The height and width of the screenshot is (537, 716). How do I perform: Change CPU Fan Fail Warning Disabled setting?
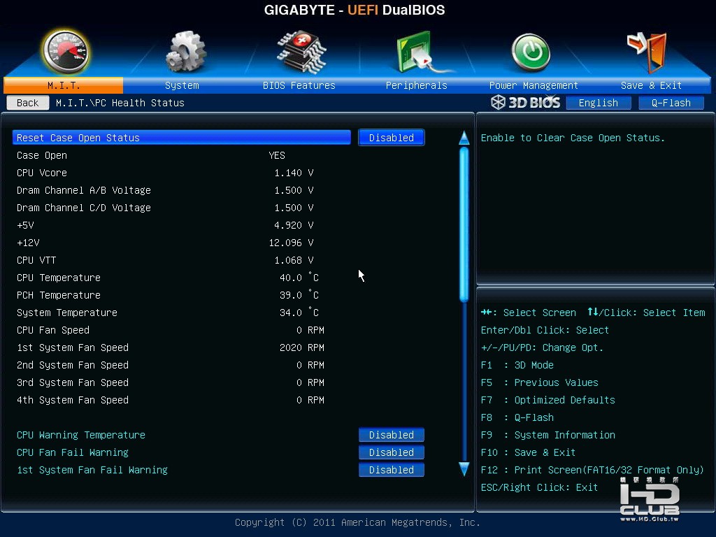(392, 452)
